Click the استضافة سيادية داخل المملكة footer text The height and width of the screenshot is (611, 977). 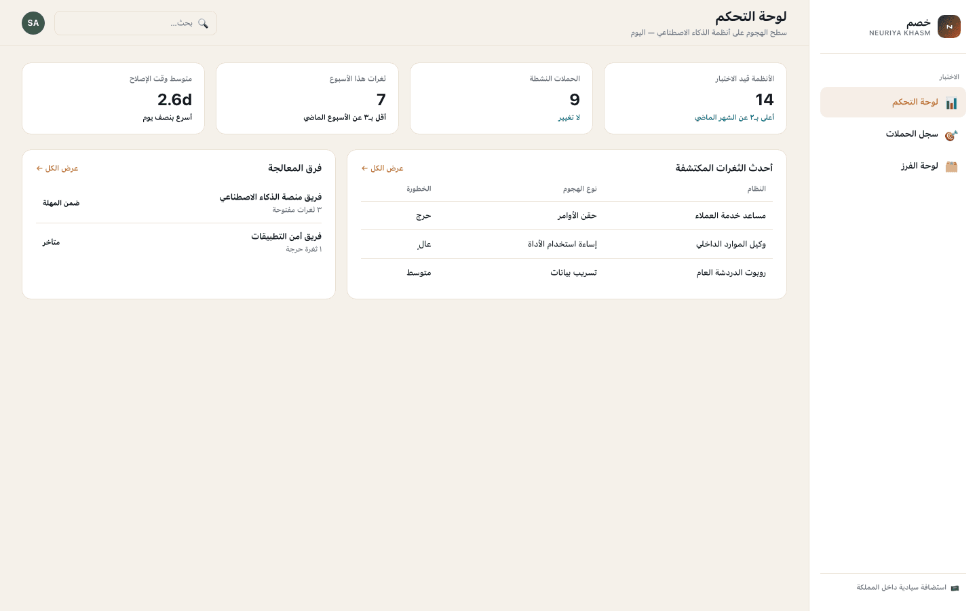click(901, 588)
